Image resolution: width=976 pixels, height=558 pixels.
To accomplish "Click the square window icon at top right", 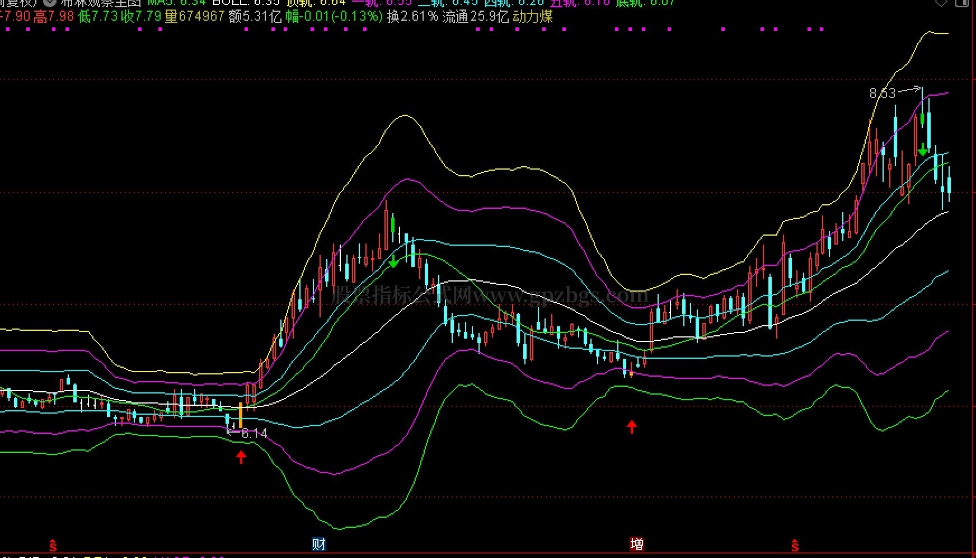I will [961, 3].
